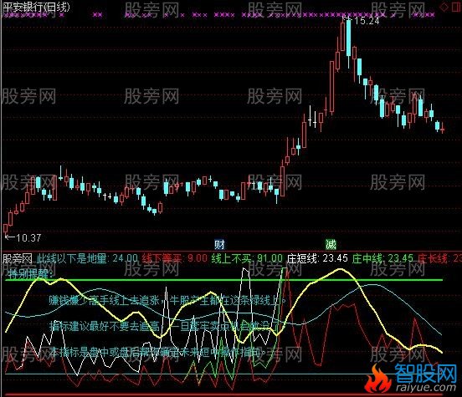The width and height of the screenshot is (462, 397).
Task: Click the red 庄长线 indicator label
Action: pos(439,258)
